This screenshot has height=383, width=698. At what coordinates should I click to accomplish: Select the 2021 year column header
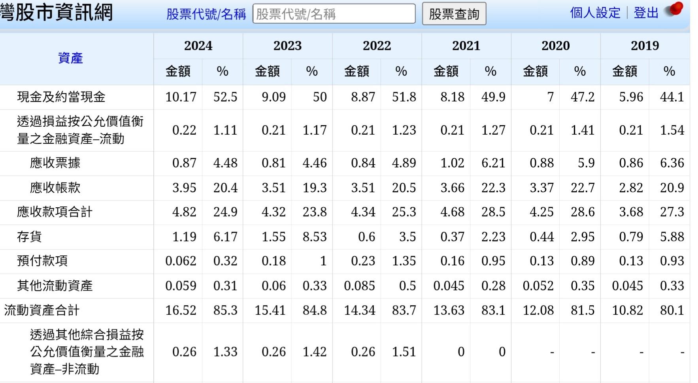point(466,46)
